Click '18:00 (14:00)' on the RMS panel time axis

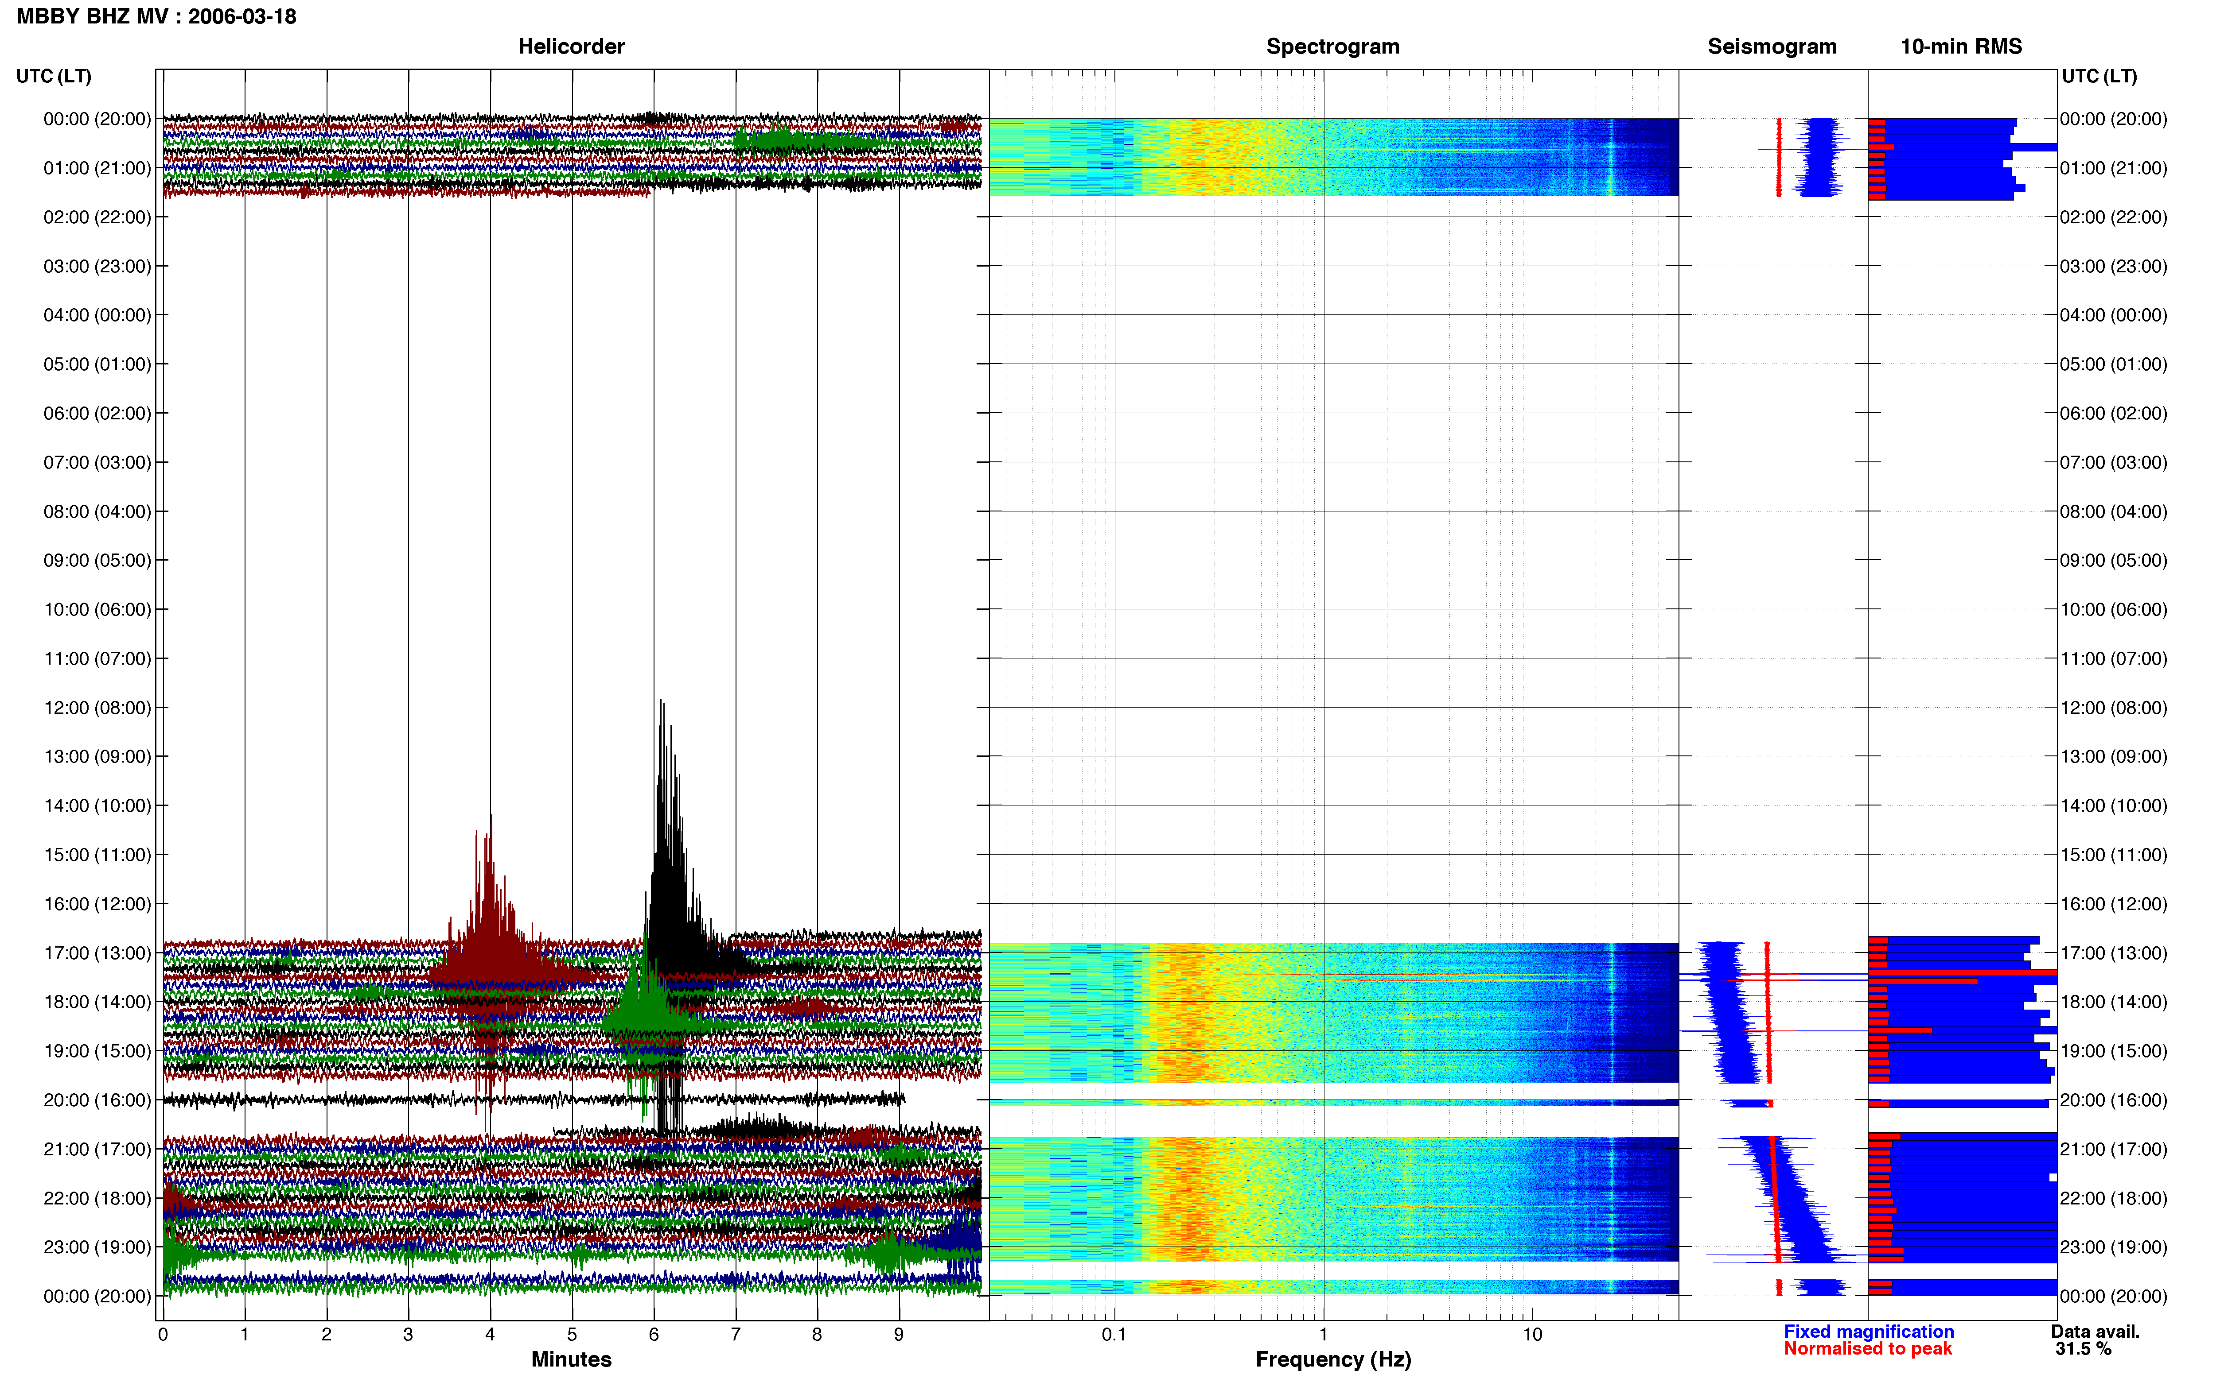click(2114, 1002)
